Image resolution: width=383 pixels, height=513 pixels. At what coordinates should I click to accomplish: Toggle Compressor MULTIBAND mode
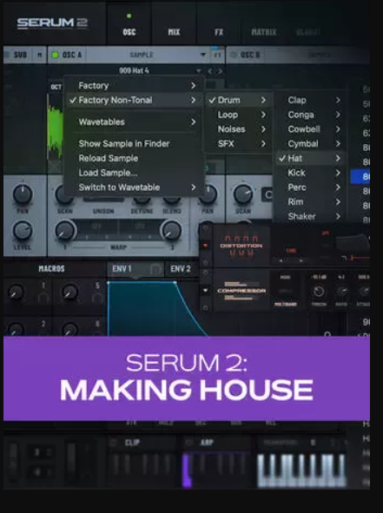[x=286, y=304]
